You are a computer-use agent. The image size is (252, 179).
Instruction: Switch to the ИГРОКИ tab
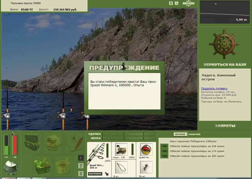coord(180,134)
